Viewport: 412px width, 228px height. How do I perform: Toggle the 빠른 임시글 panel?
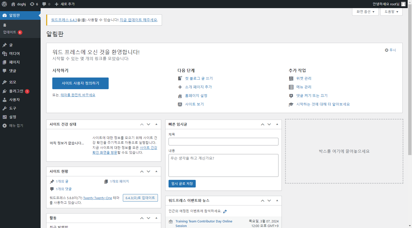(277, 124)
